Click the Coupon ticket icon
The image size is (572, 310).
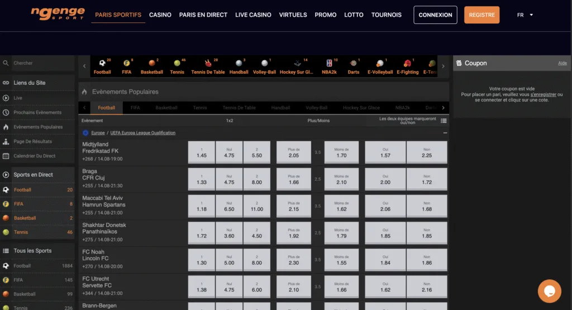459,63
